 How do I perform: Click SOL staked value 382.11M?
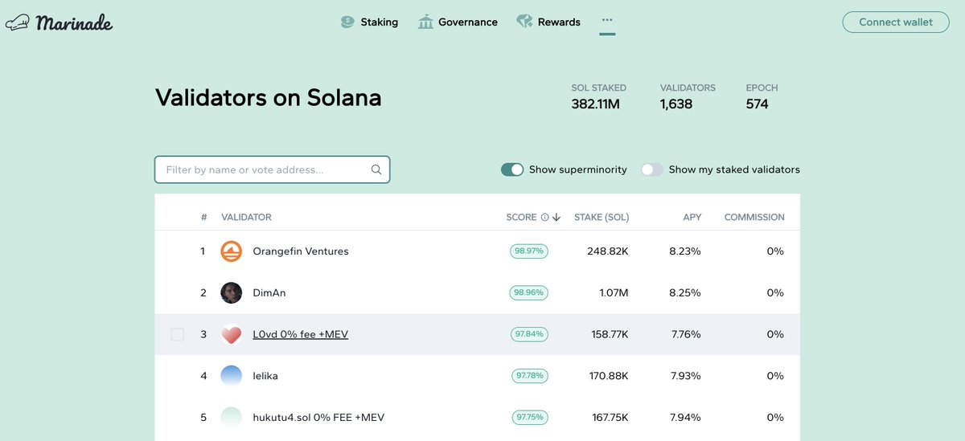coord(596,104)
